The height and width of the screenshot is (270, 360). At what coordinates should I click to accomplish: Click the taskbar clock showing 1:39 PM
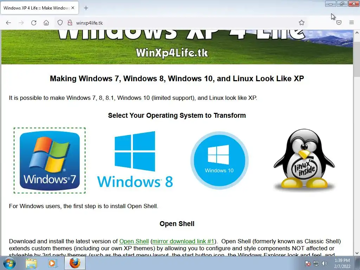342,263
